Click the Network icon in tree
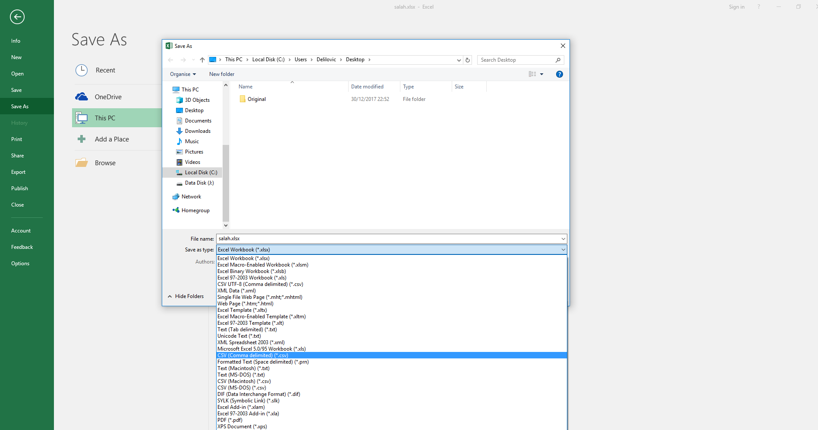818x430 pixels. (x=176, y=197)
